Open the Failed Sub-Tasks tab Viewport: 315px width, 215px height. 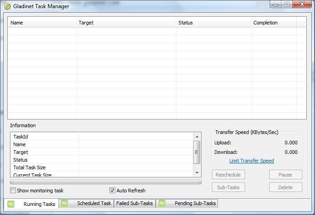pos(135,203)
